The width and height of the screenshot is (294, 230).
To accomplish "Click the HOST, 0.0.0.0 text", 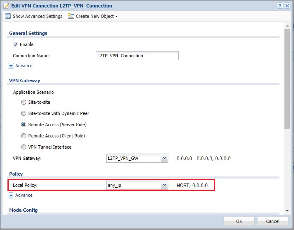I will 192,186.
